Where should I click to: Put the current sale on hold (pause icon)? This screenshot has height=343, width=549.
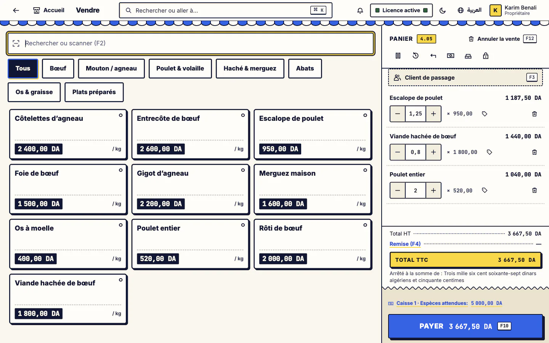click(x=398, y=56)
